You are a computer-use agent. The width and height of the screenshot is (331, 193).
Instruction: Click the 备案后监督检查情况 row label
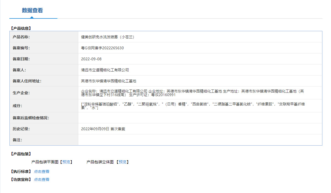pos(31,118)
